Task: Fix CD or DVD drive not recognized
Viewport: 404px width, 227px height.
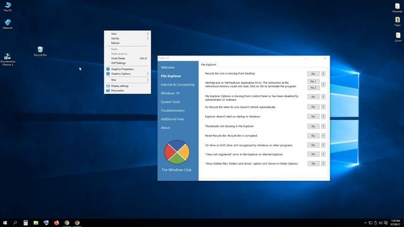Action: (313, 145)
